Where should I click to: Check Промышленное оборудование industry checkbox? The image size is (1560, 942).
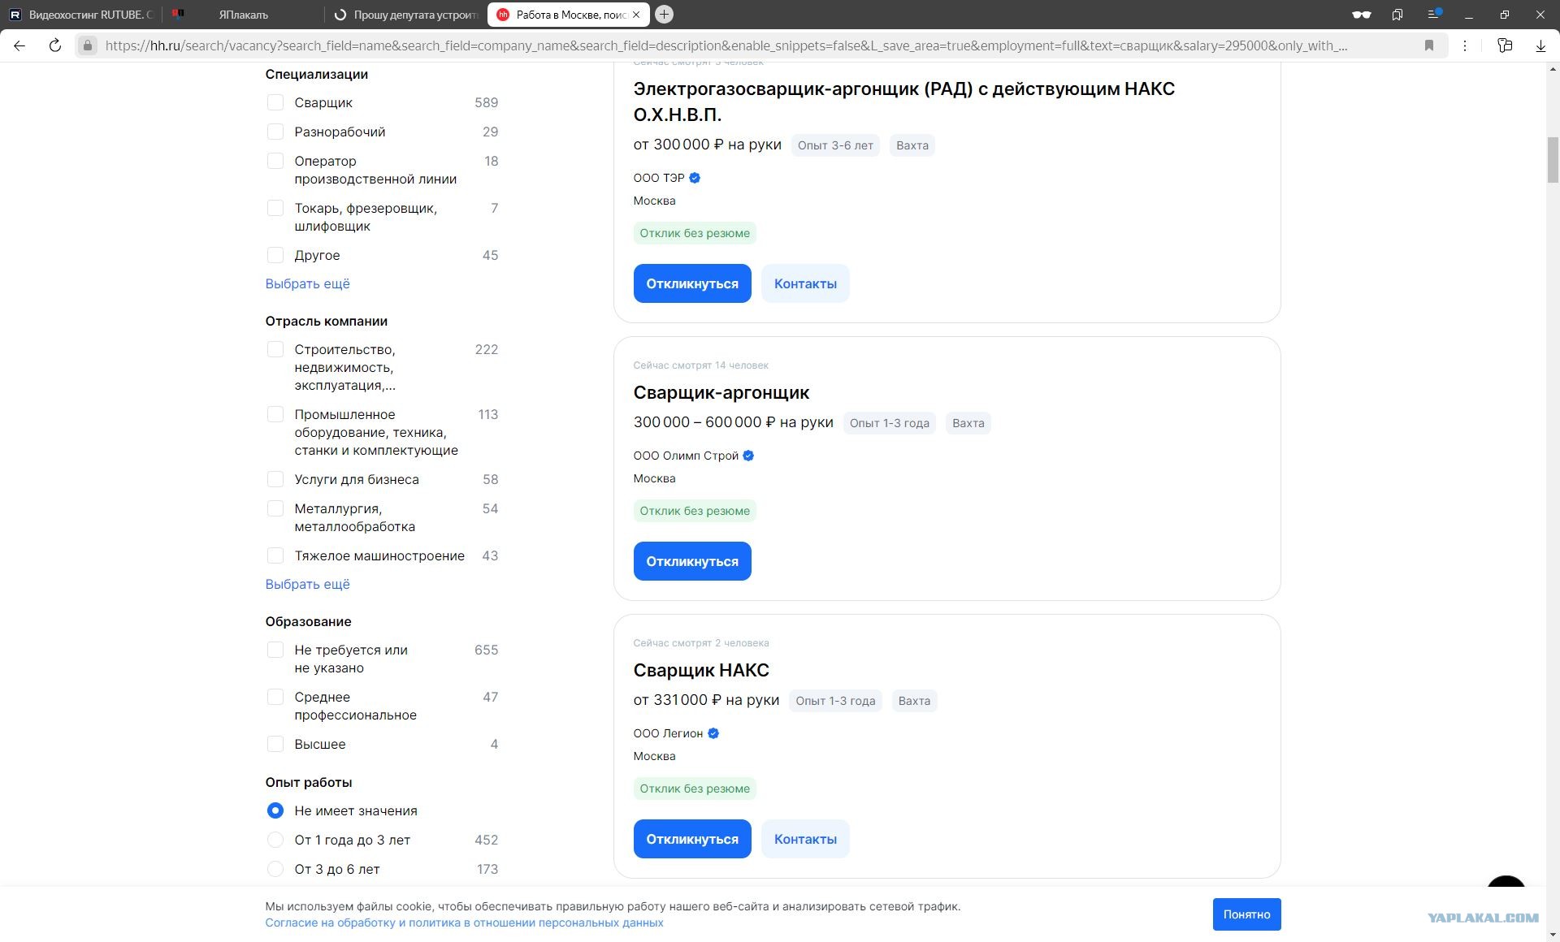tap(275, 414)
